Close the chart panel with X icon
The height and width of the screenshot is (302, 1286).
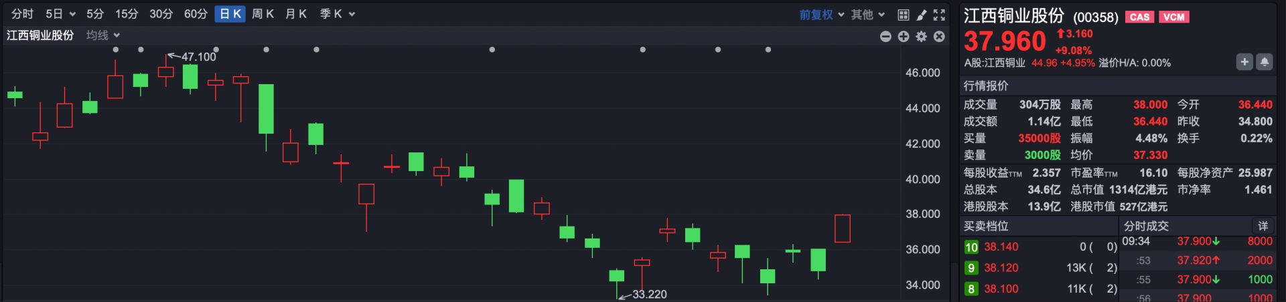939,37
